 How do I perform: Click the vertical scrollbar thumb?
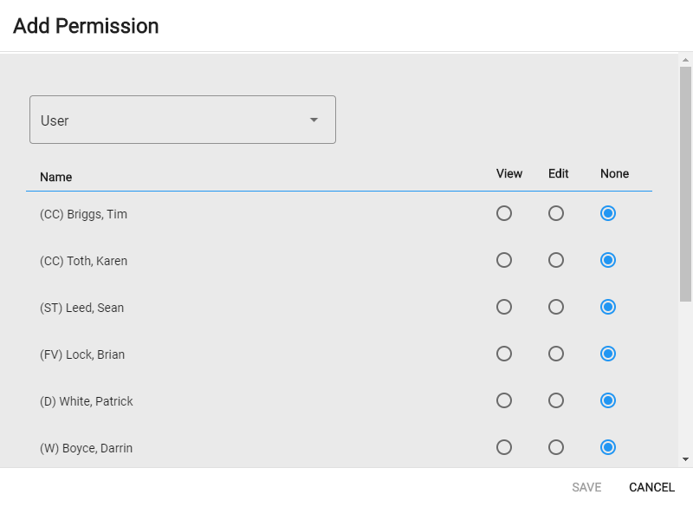685,185
